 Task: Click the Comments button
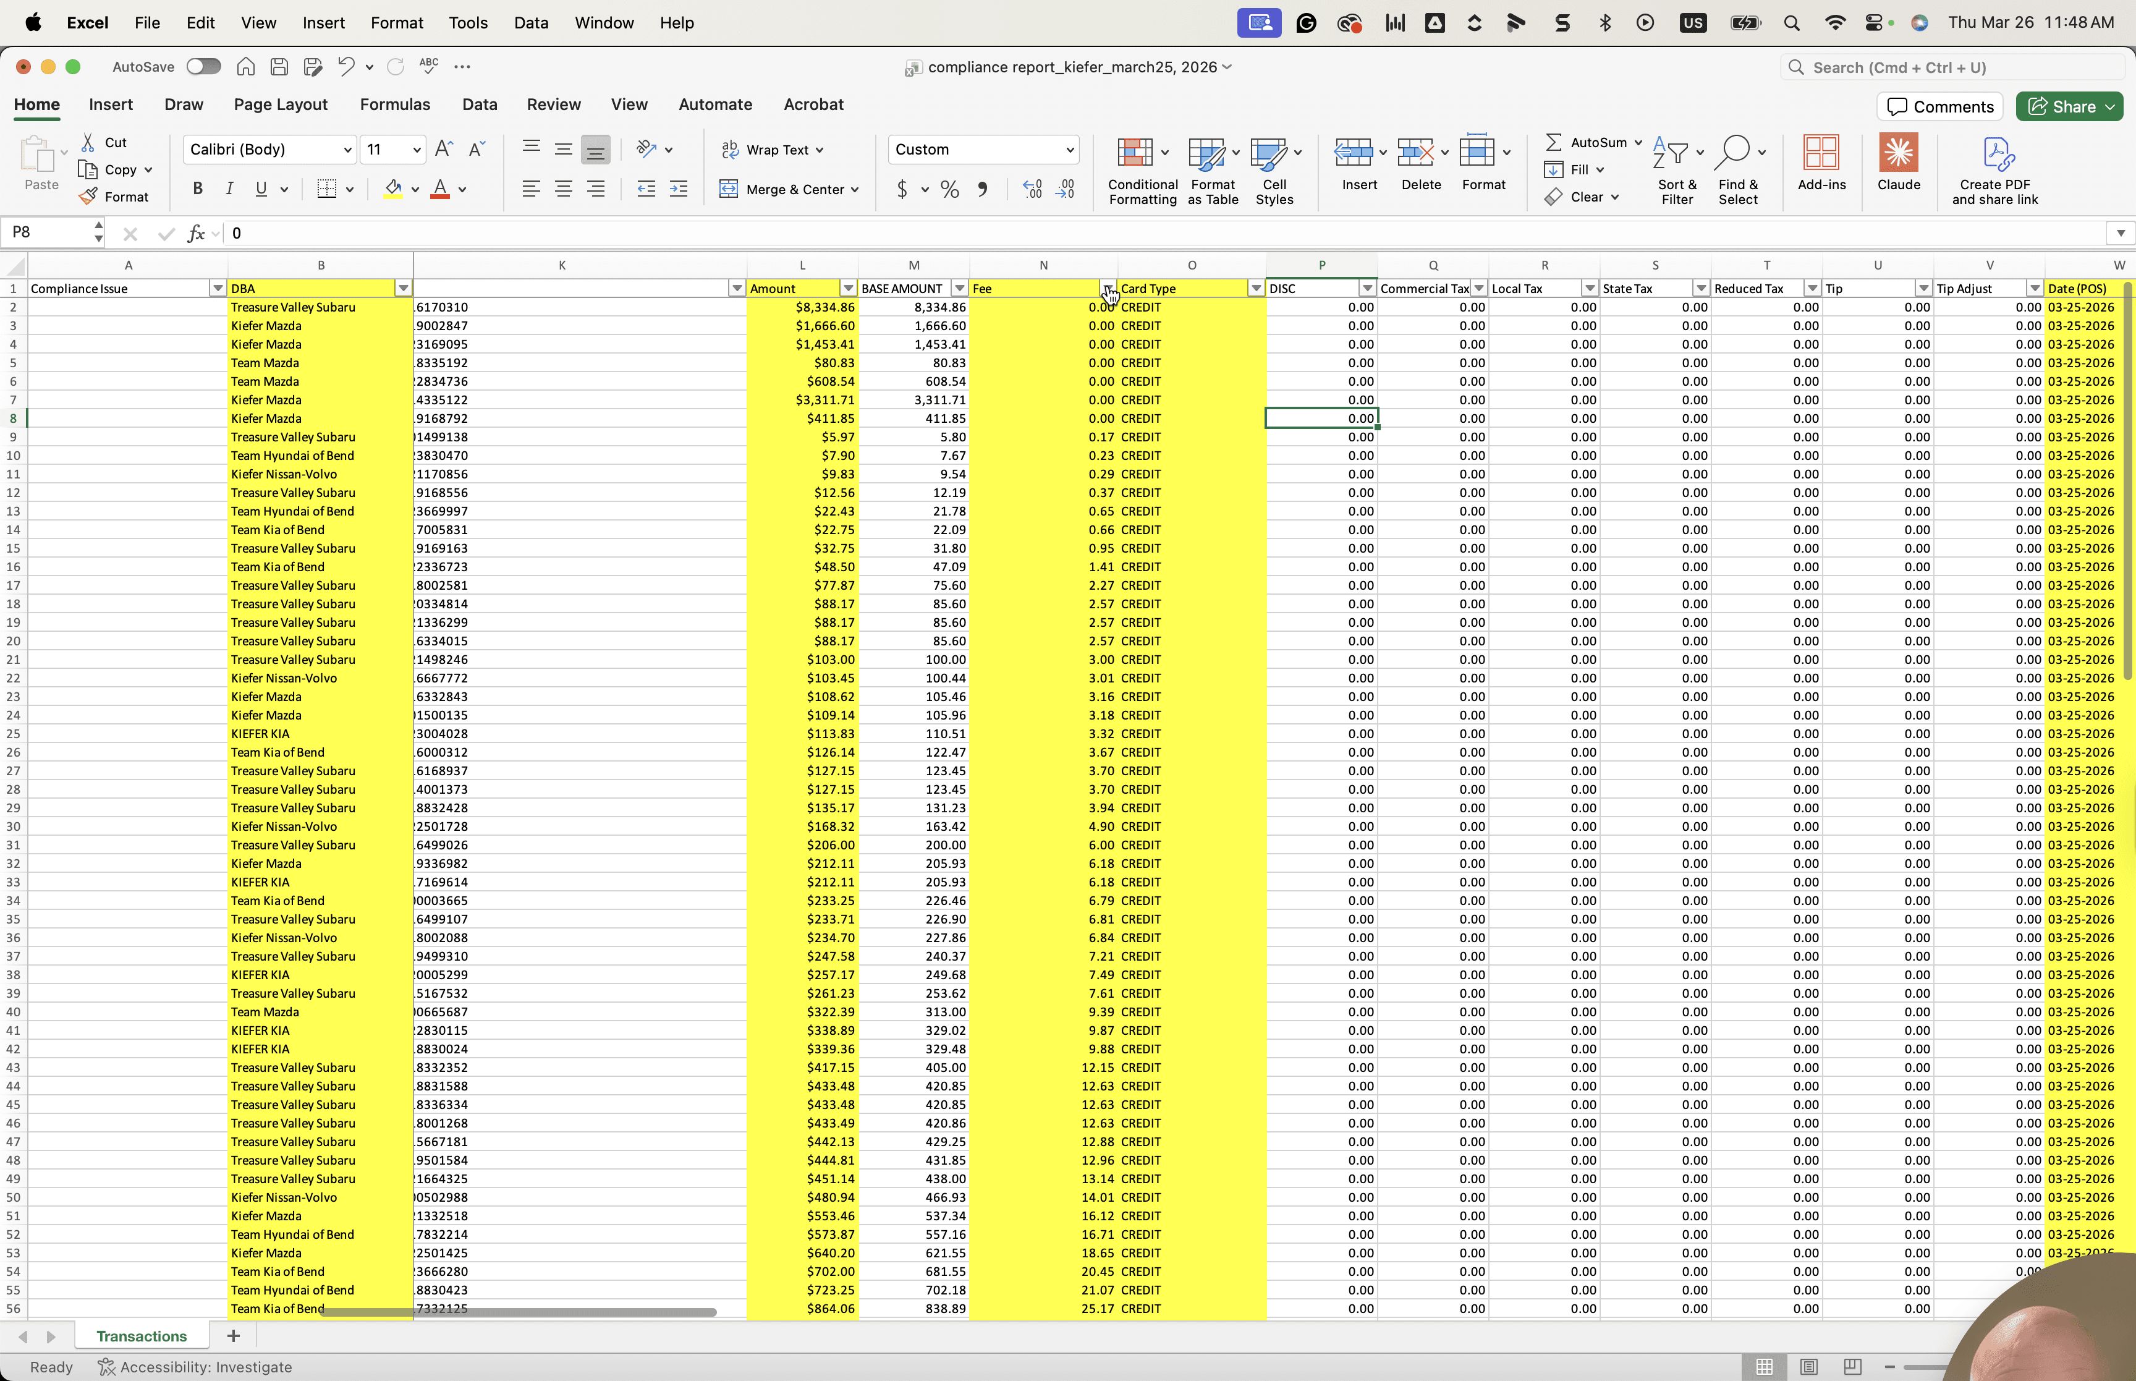coord(1939,107)
